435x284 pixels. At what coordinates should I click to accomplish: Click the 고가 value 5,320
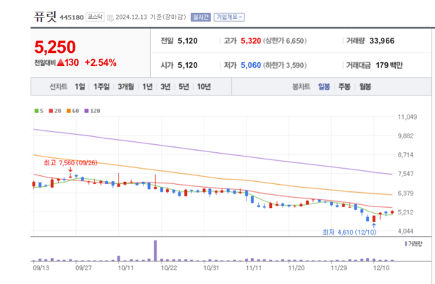(251, 41)
